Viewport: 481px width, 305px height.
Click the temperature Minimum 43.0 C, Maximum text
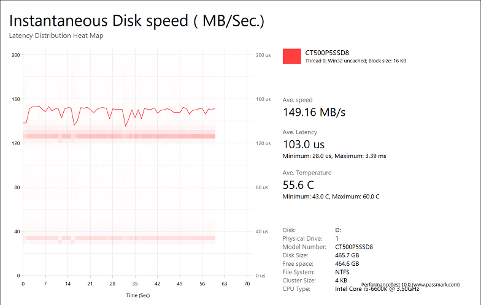[331, 197]
